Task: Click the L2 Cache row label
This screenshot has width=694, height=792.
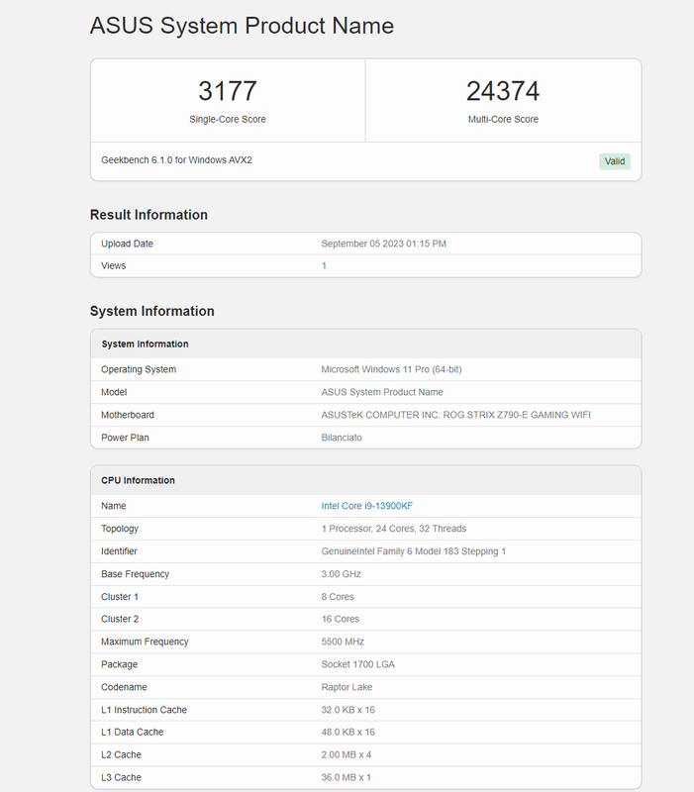Action: pyautogui.click(x=121, y=754)
